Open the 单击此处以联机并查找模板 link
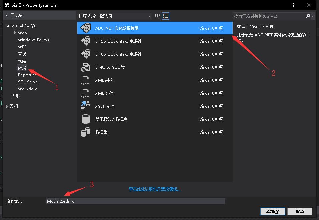319x220 pixels. coord(155,189)
